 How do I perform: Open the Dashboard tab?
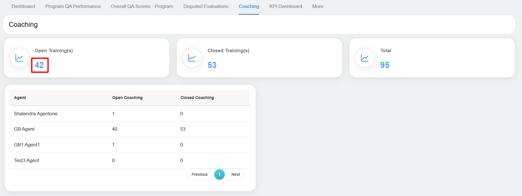pos(23,6)
